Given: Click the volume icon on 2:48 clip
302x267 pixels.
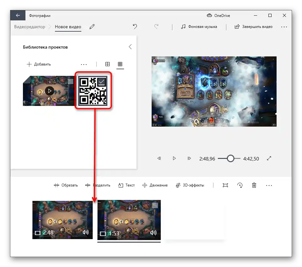Looking at the screenshot, I should (x=85, y=232).
